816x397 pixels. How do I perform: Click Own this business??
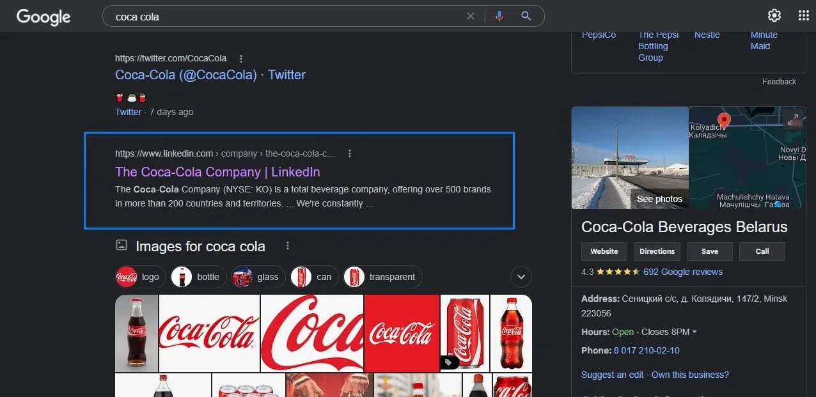tap(690, 375)
